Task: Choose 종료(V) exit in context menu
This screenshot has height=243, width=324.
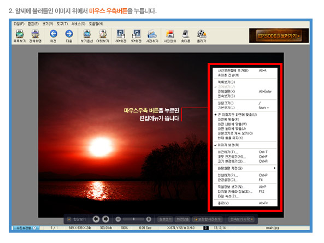Action: point(245,203)
